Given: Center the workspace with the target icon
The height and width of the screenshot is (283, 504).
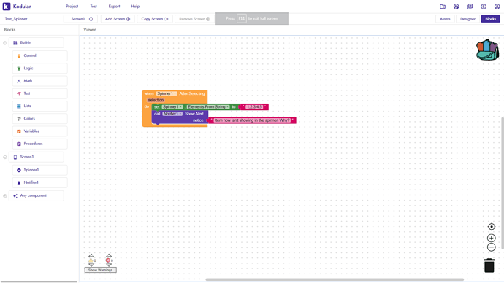Looking at the screenshot, I should (491, 227).
